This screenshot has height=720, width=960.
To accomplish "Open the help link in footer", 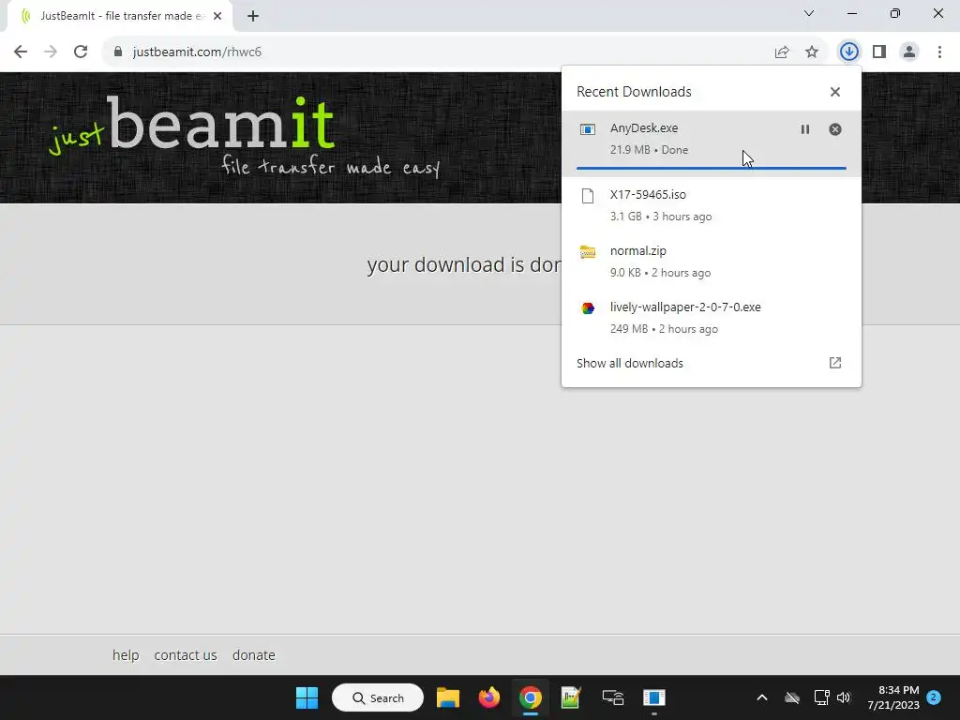I will (x=126, y=655).
